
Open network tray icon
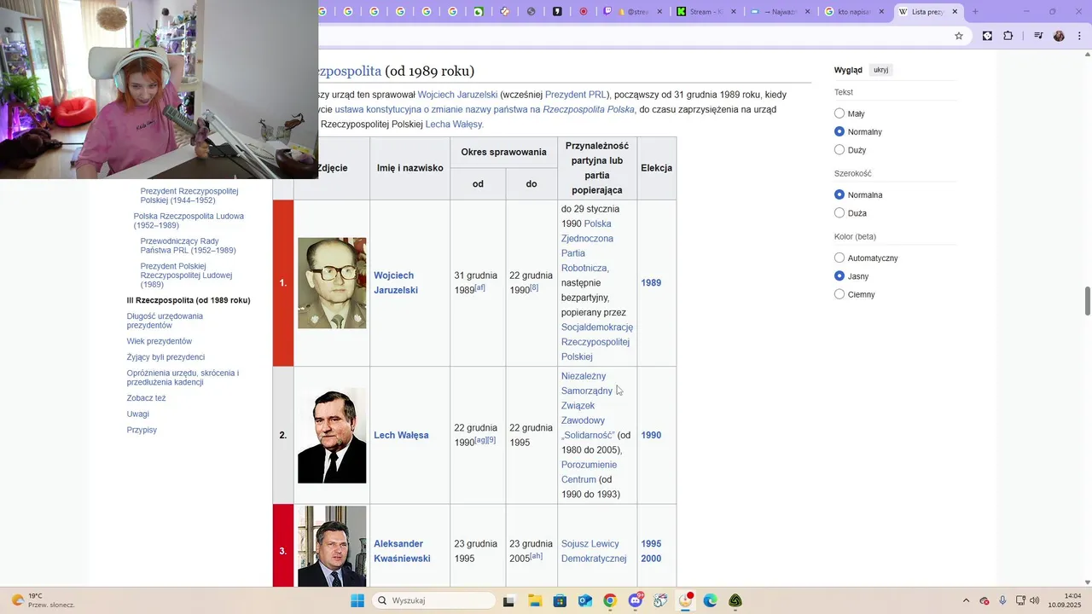coord(1020,600)
